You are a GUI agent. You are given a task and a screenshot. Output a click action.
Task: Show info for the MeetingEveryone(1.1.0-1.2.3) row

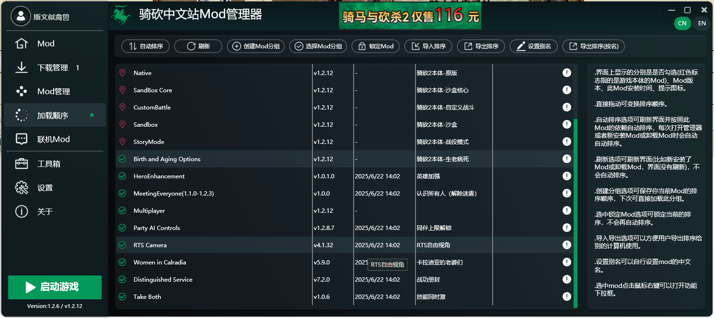(x=567, y=193)
